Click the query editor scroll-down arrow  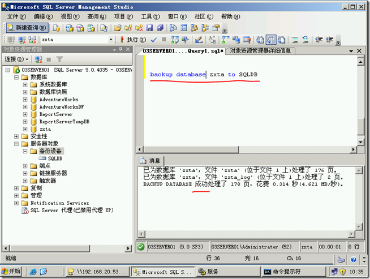pos(360,143)
